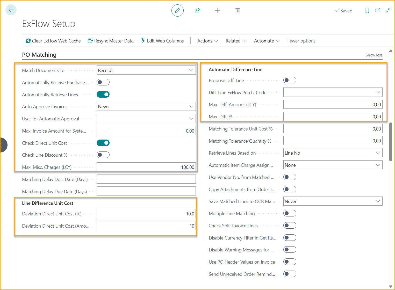Image resolution: width=395 pixels, height=290 pixels.
Task: Toggle Send Unreceived Order Remind... switch
Action: pyautogui.click(x=290, y=274)
